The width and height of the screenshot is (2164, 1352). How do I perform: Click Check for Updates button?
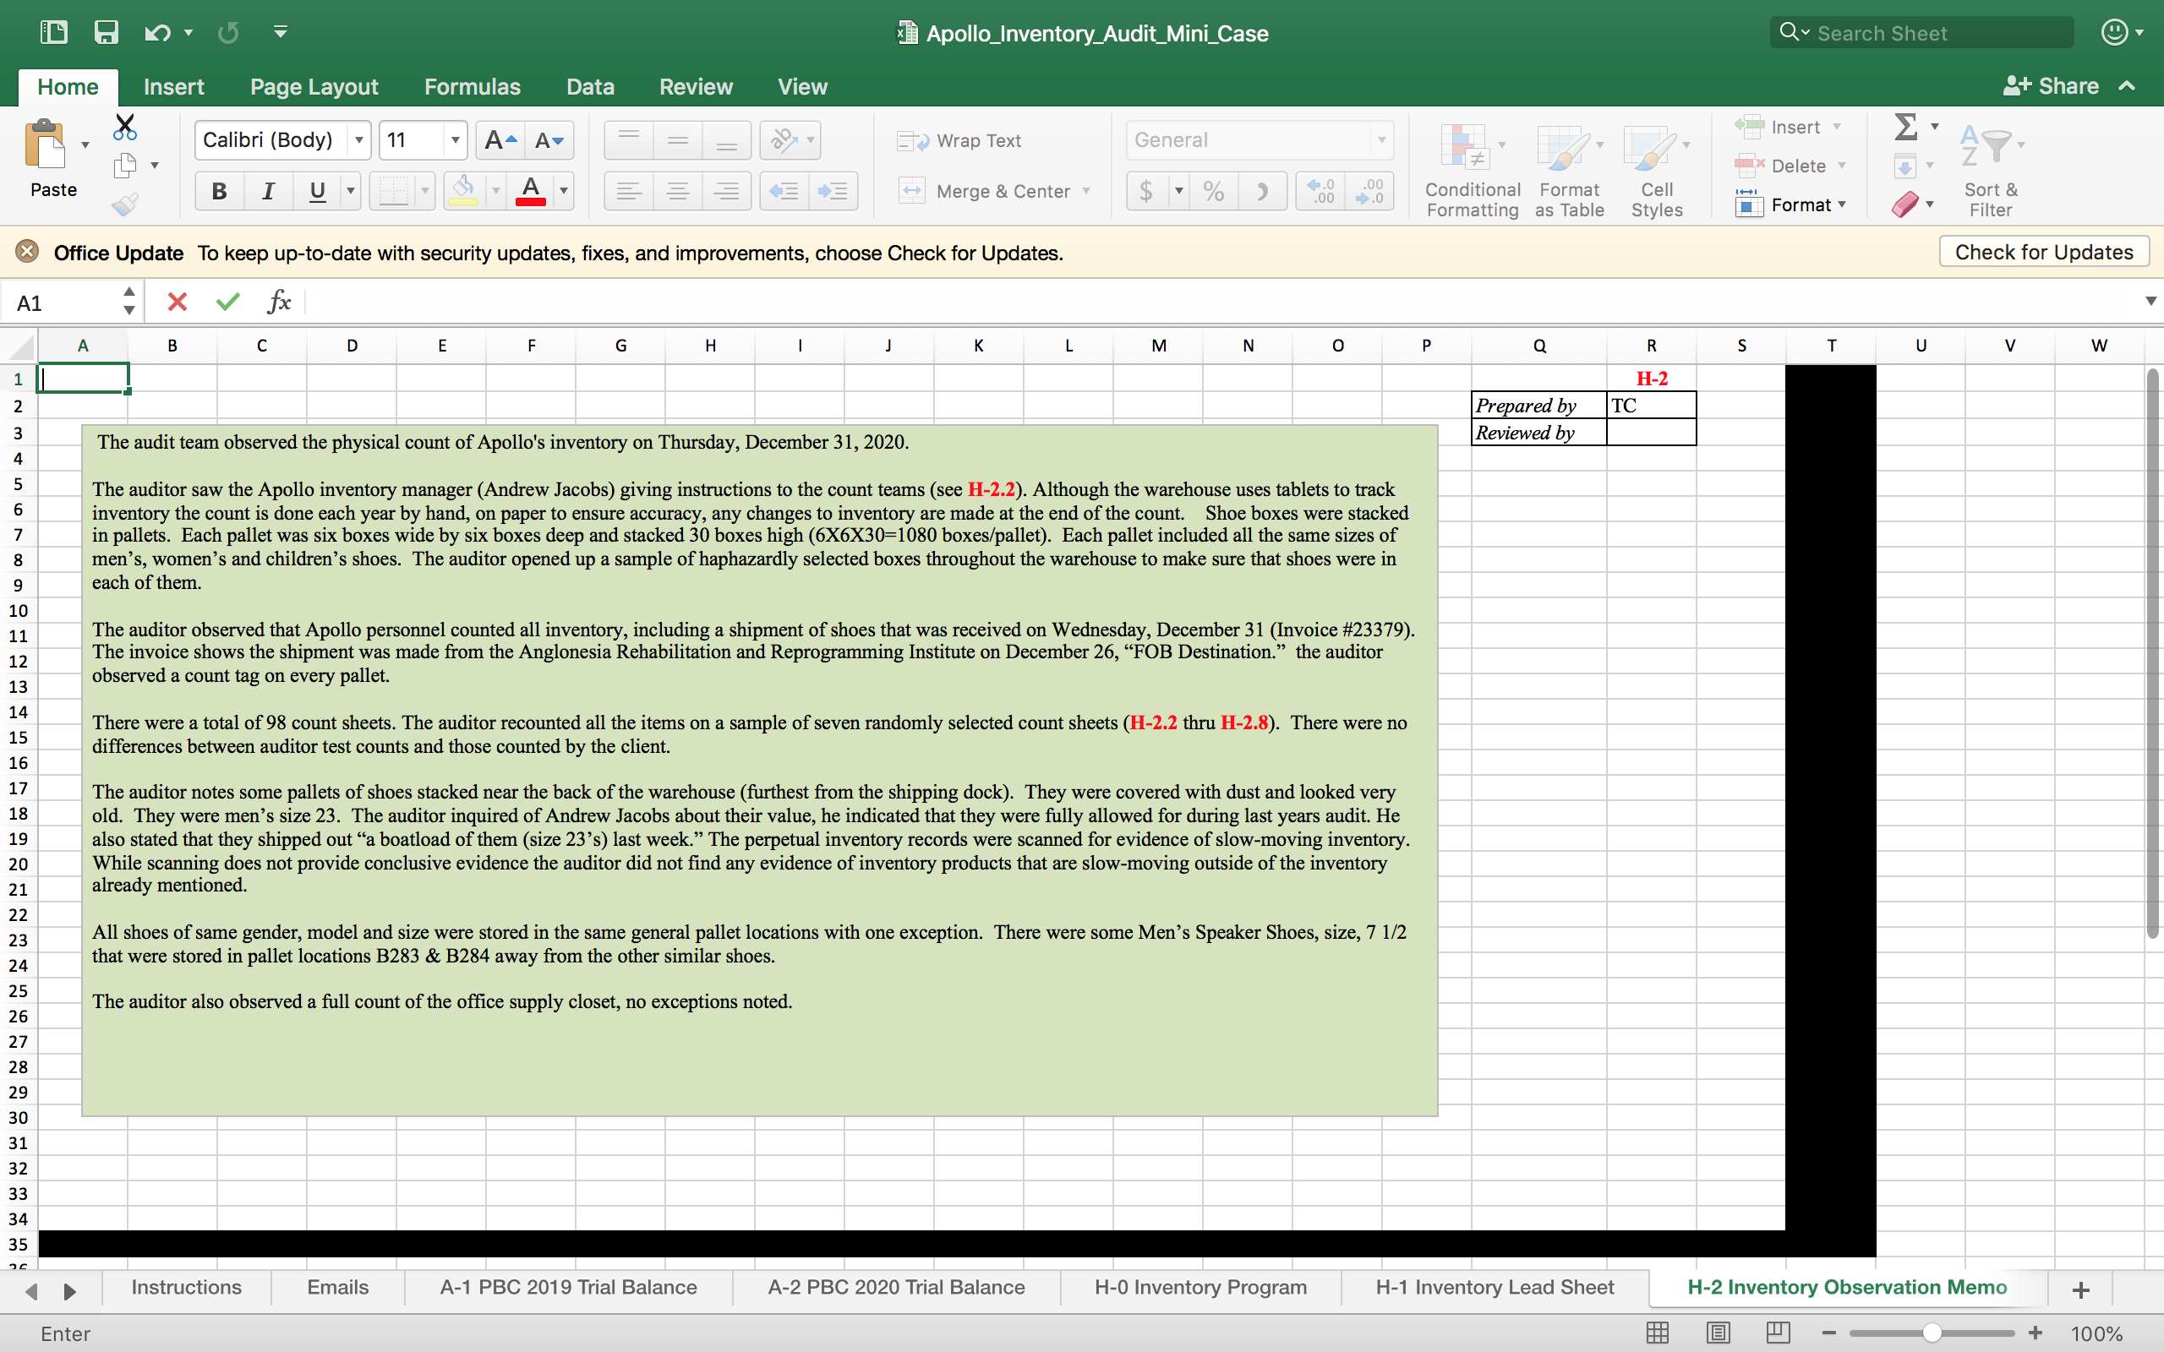pyautogui.click(x=2043, y=252)
